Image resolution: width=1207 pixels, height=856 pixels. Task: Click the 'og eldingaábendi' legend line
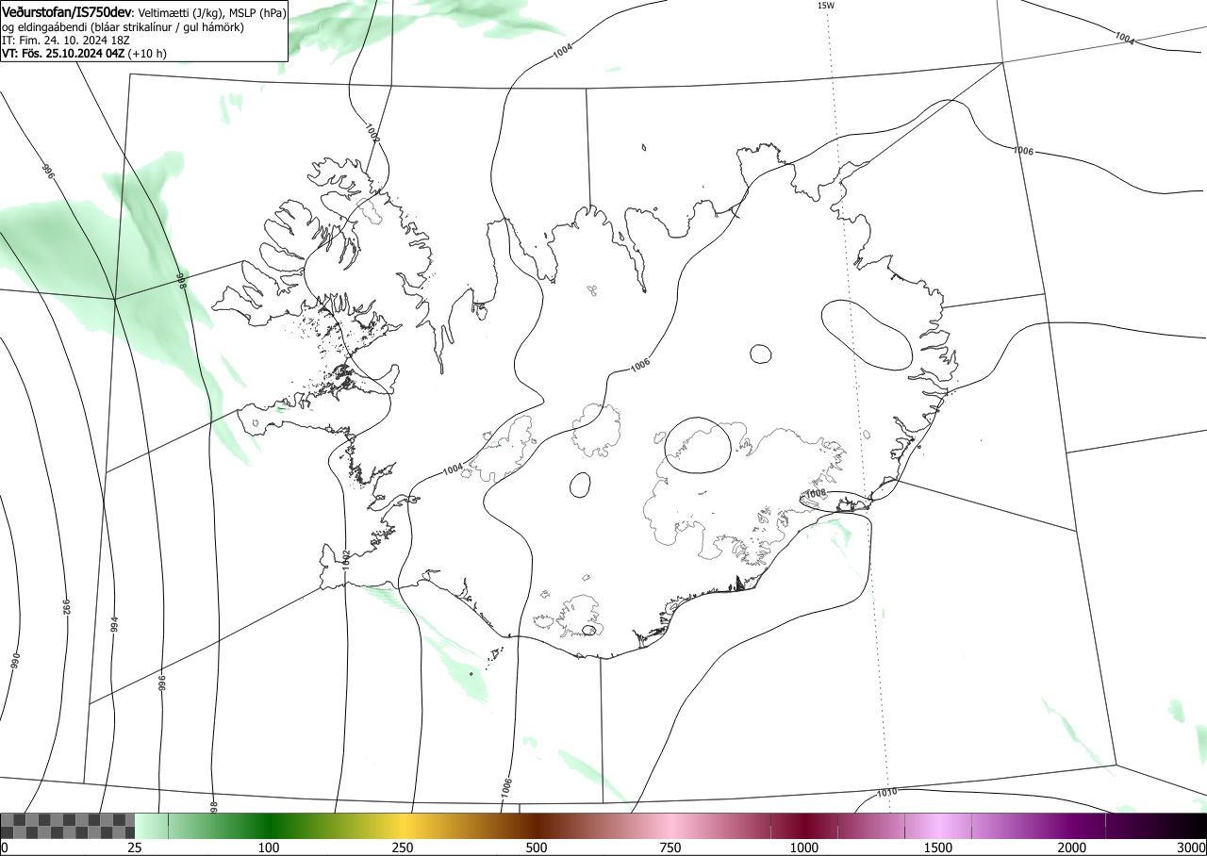pos(123,27)
